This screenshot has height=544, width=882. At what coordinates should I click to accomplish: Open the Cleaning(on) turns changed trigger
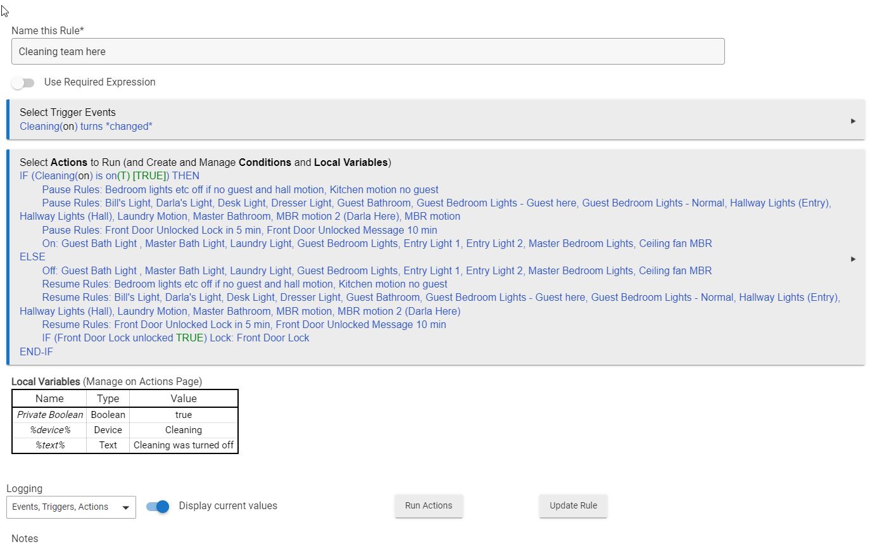tap(86, 126)
